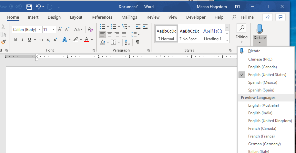The height and width of the screenshot is (153, 296).
Task: Click the Clear All Formatting icon
Action: coord(90,29)
